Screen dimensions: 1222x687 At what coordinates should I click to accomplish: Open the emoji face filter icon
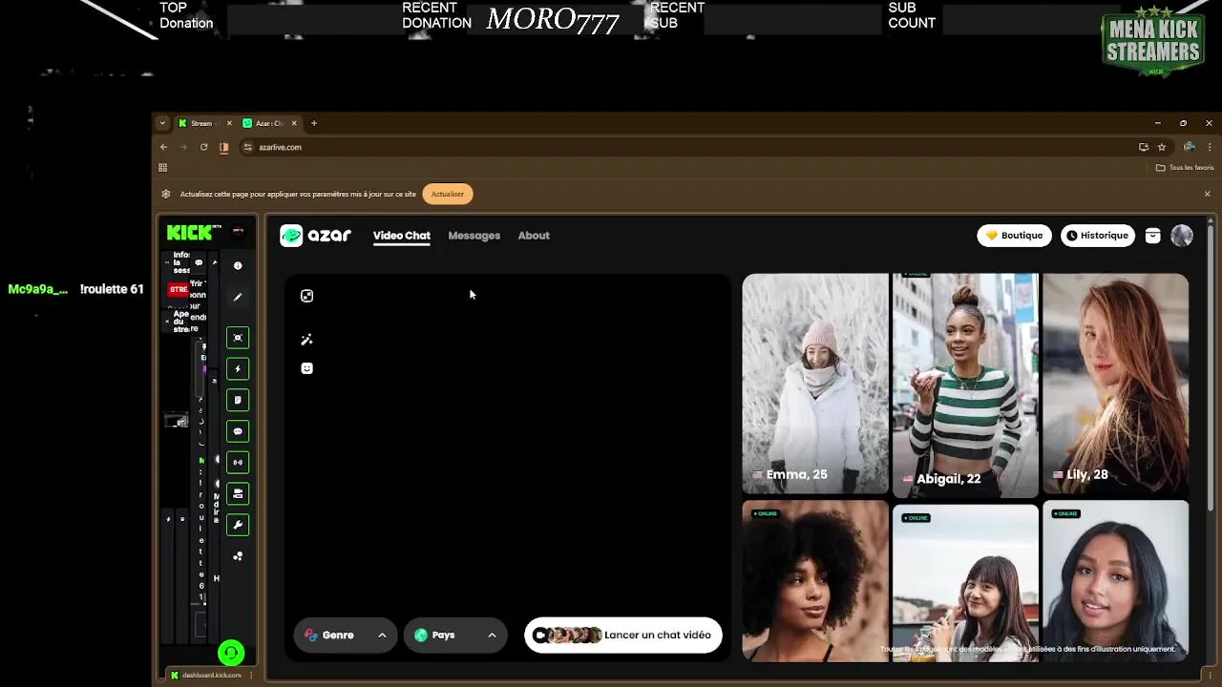306,368
